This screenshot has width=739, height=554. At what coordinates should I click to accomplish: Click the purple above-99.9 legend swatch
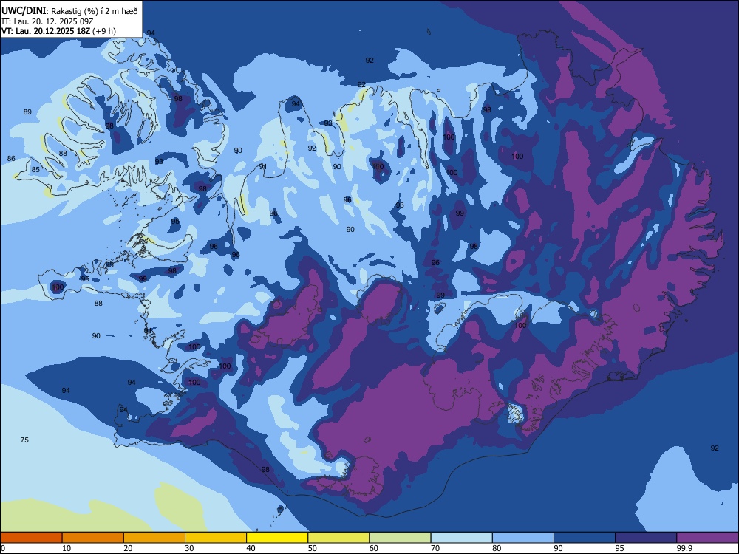tap(707, 538)
